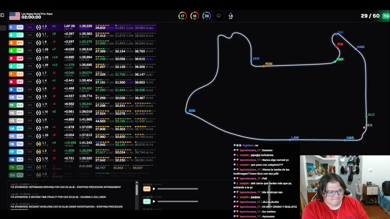
Task: Select driver tag 8 LEC
Action: point(16,82)
